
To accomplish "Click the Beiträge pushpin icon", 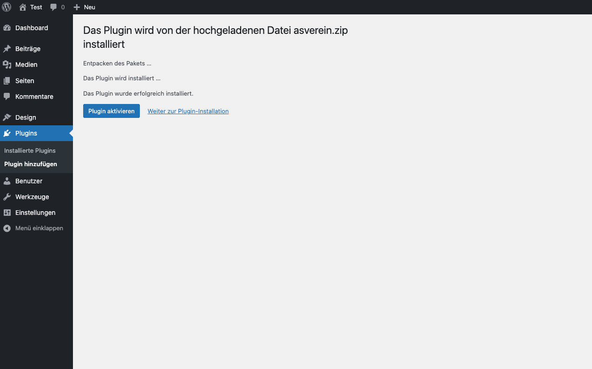I will coord(7,49).
